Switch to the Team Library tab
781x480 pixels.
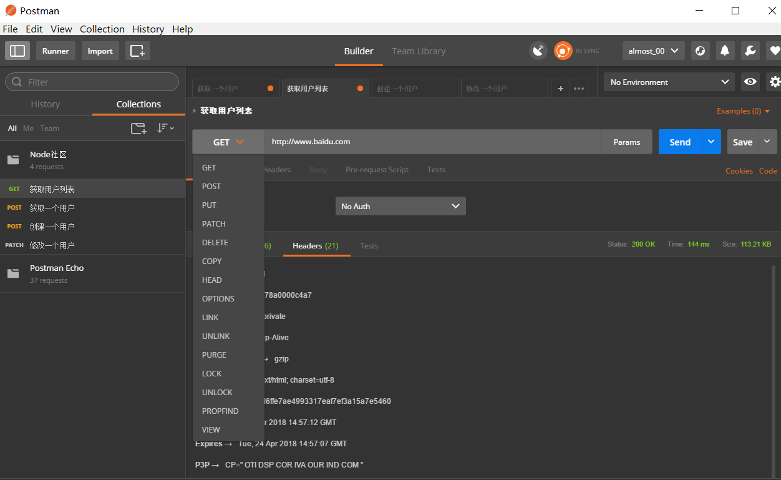click(x=419, y=51)
